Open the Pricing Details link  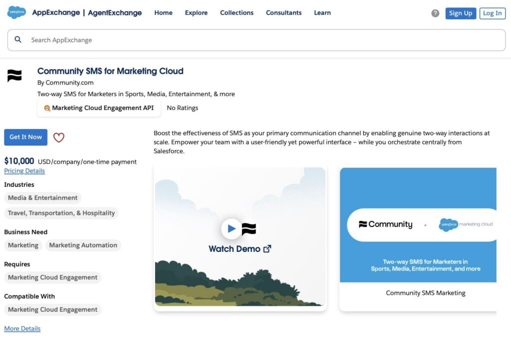point(24,170)
